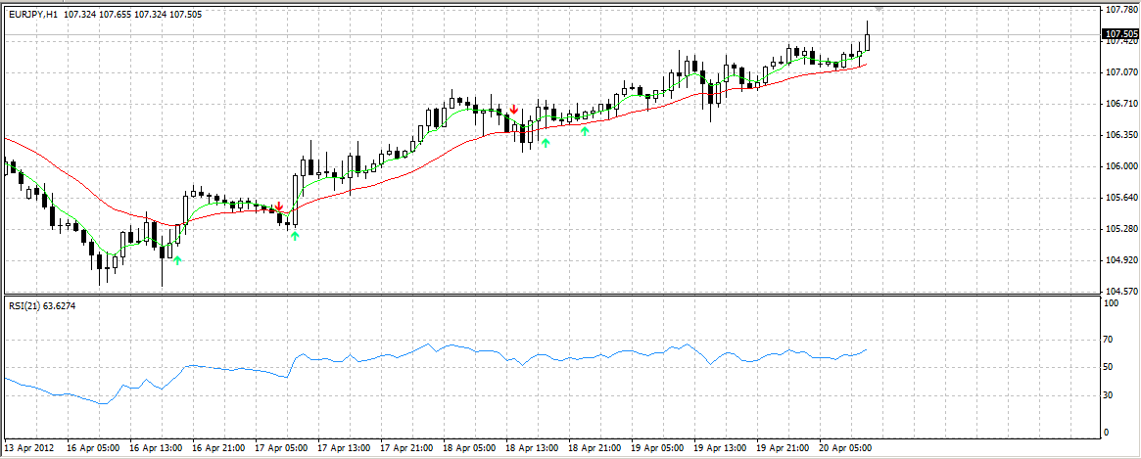1141x459 pixels.
Task: Click the 16 Apr 21:00 time label
Action: click(218, 447)
